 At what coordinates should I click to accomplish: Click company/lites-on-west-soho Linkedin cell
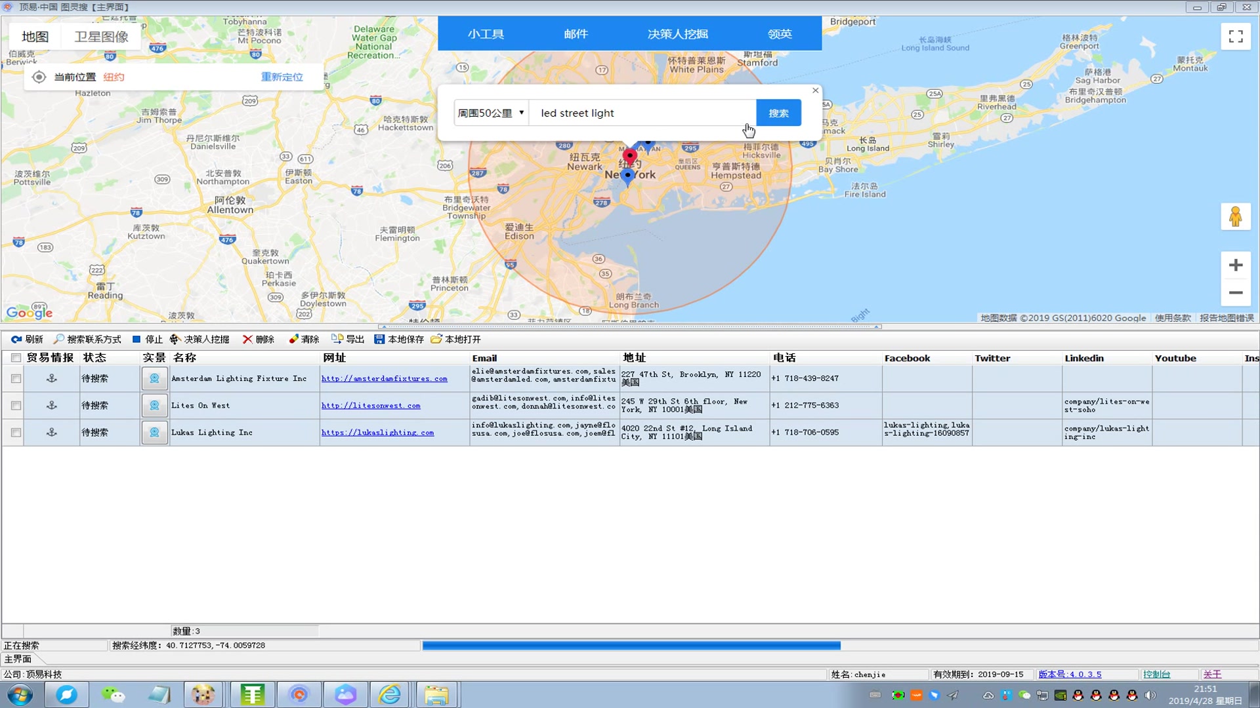pos(1107,405)
